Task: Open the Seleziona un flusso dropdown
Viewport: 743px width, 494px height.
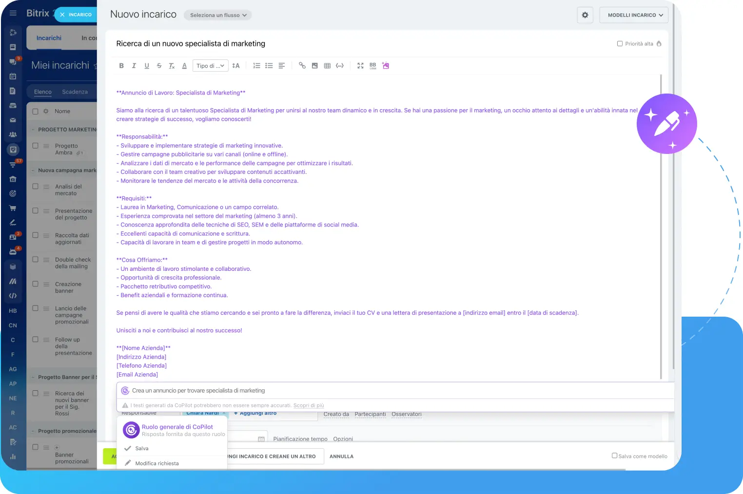Action: pos(218,15)
